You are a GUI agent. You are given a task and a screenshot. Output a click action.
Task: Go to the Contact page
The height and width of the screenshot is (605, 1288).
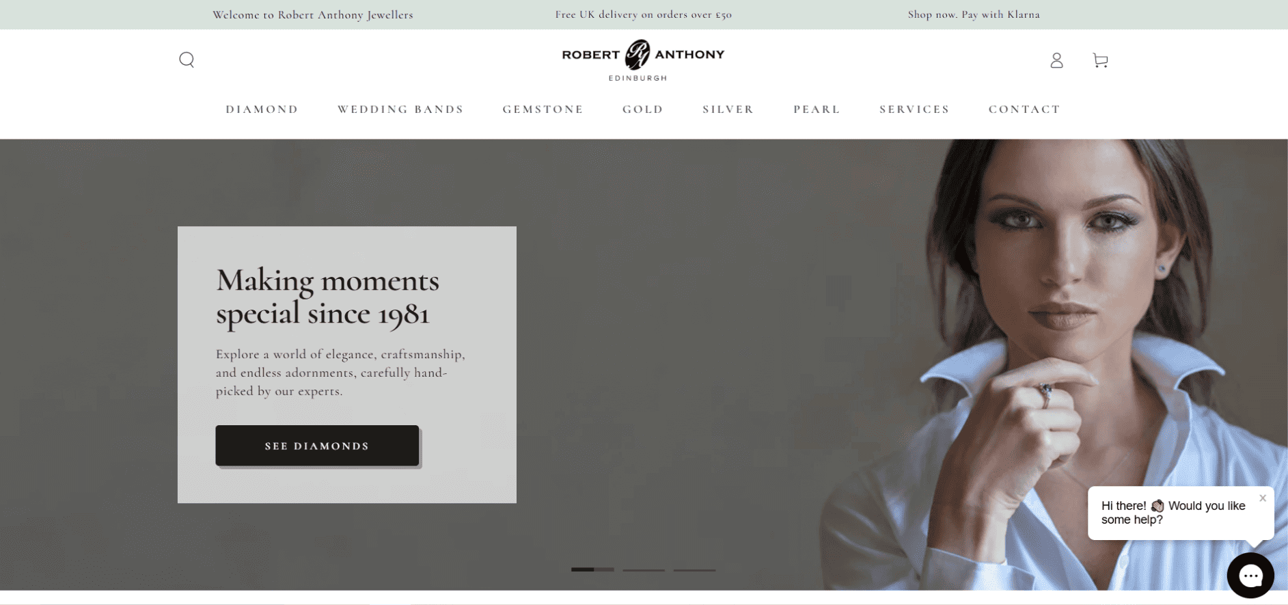(1024, 109)
